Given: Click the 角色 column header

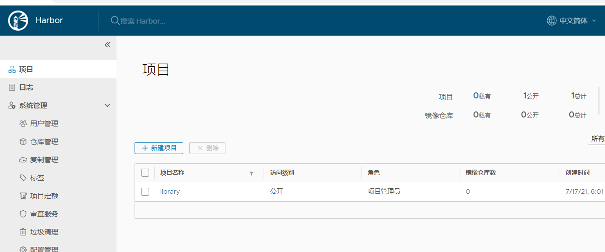Looking at the screenshot, I should [x=374, y=173].
